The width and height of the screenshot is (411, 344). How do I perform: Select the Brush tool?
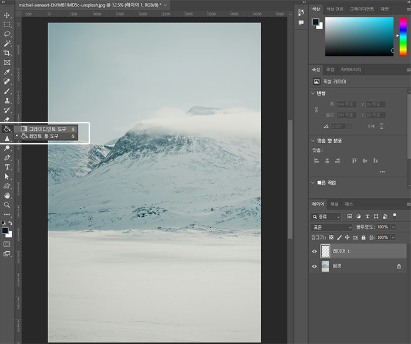click(x=7, y=91)
